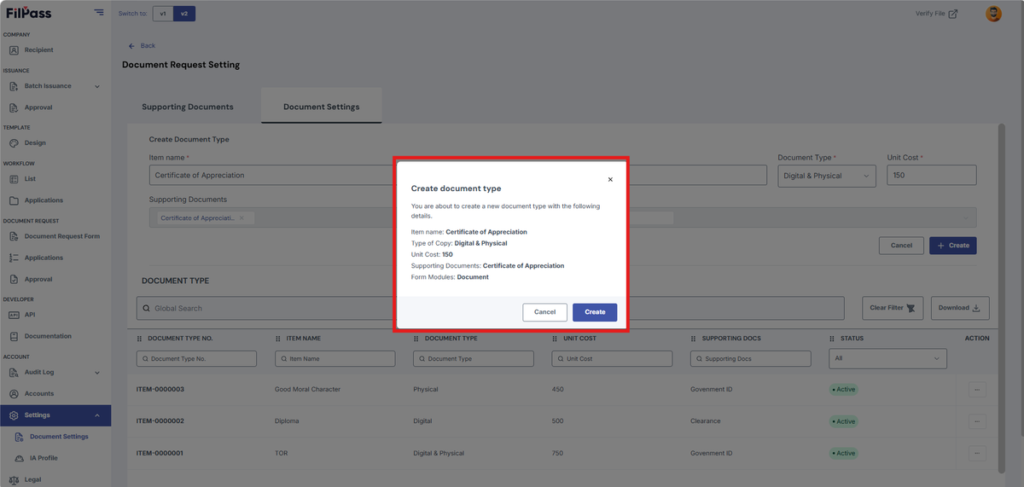Click the Recipient sidebar icon
This screenshot has height=487, width=1024.
[15, 50]
